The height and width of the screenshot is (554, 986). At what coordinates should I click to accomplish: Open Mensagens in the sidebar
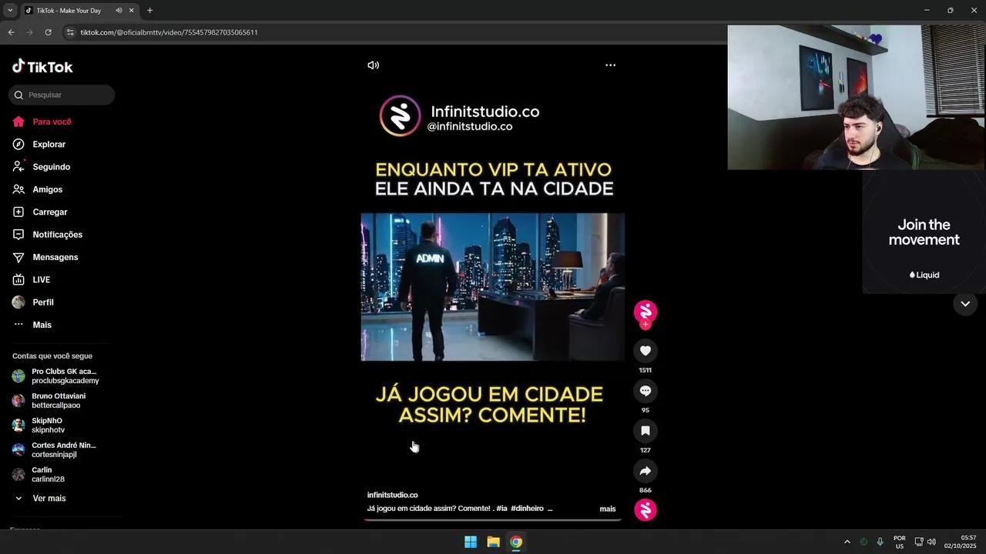(55, 257)
